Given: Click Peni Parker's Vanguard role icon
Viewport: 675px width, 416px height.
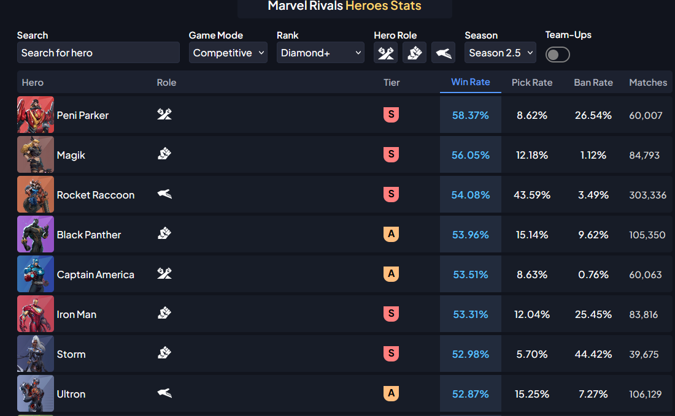Looking at the screenshot, I should [164, 114].
